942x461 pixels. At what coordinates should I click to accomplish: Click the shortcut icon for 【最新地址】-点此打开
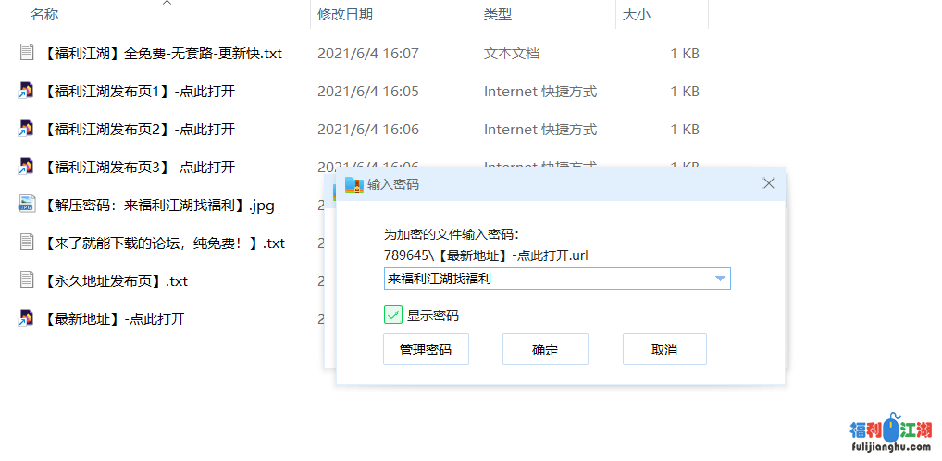27,318
